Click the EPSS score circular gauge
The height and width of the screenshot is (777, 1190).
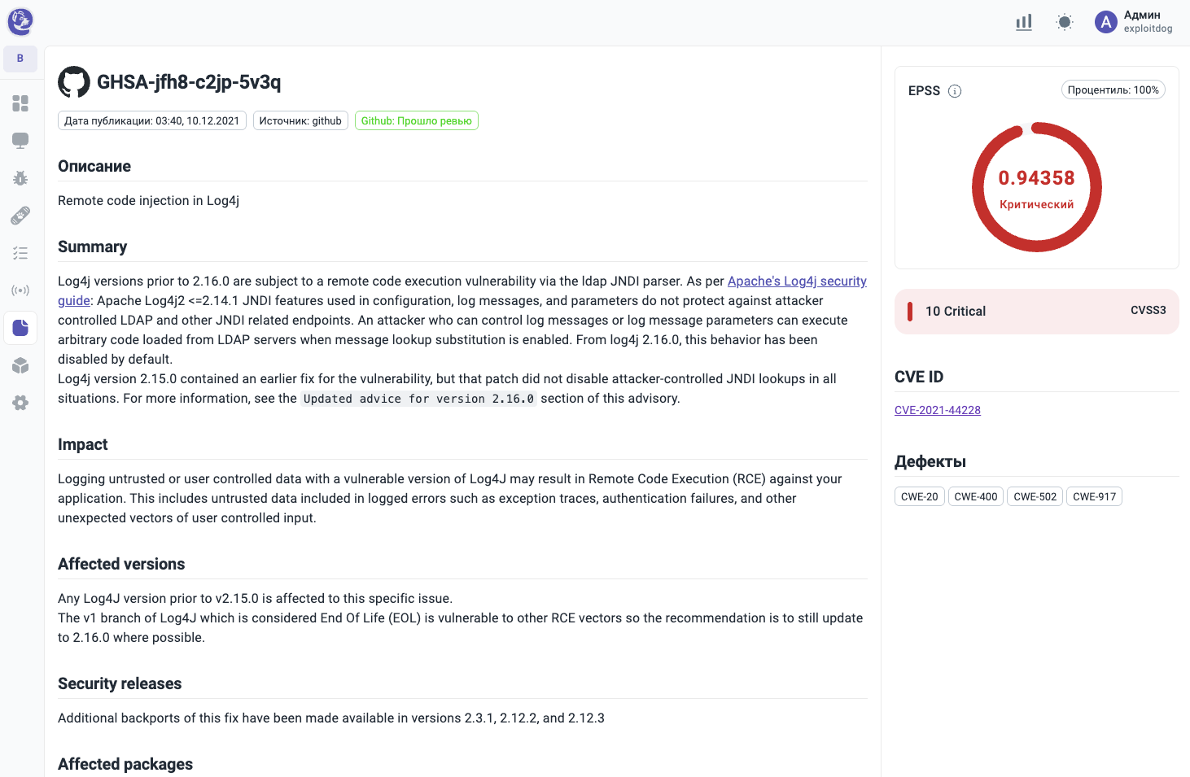coord(1036,187)
